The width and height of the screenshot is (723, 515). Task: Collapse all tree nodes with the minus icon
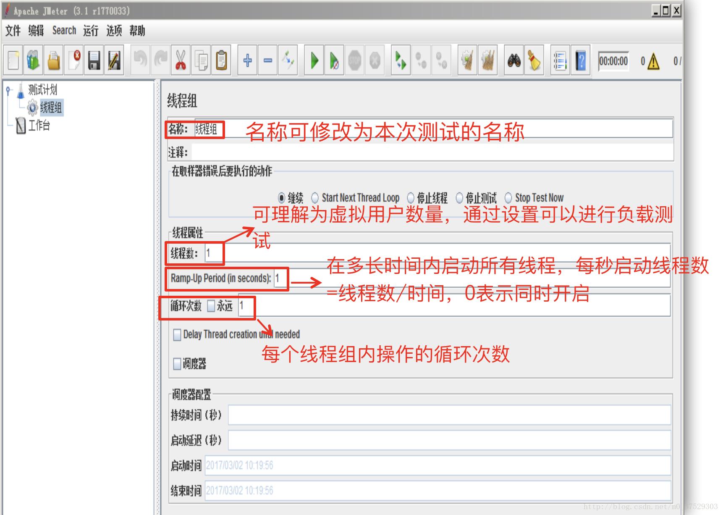pos(268,61)
